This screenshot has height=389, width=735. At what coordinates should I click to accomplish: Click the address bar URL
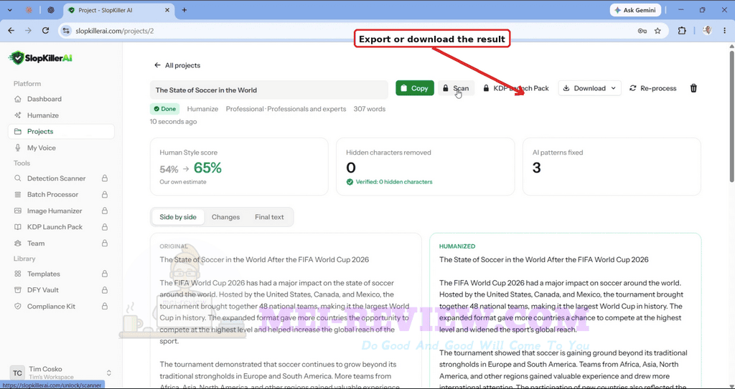[114, 31]
